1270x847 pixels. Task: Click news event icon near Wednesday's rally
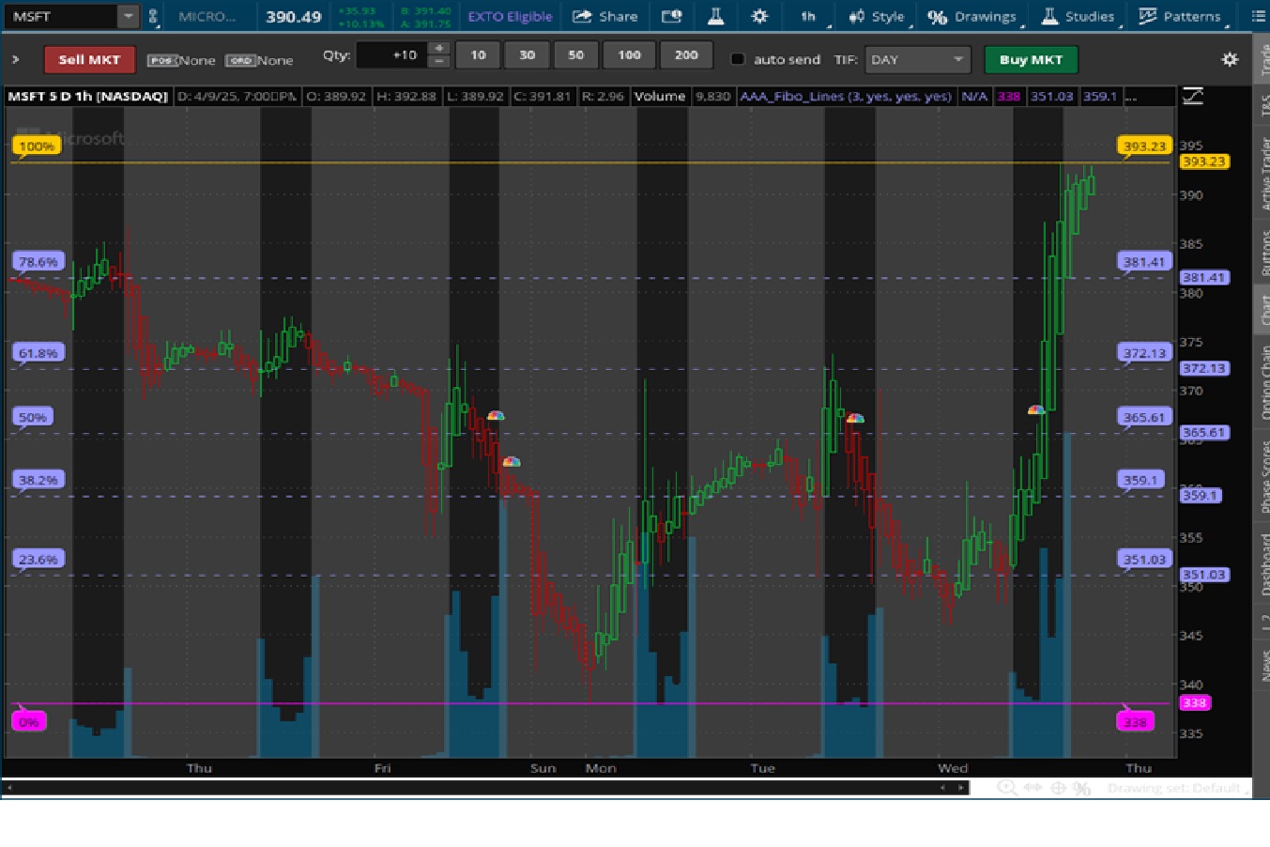click(x=1036, y=409)
